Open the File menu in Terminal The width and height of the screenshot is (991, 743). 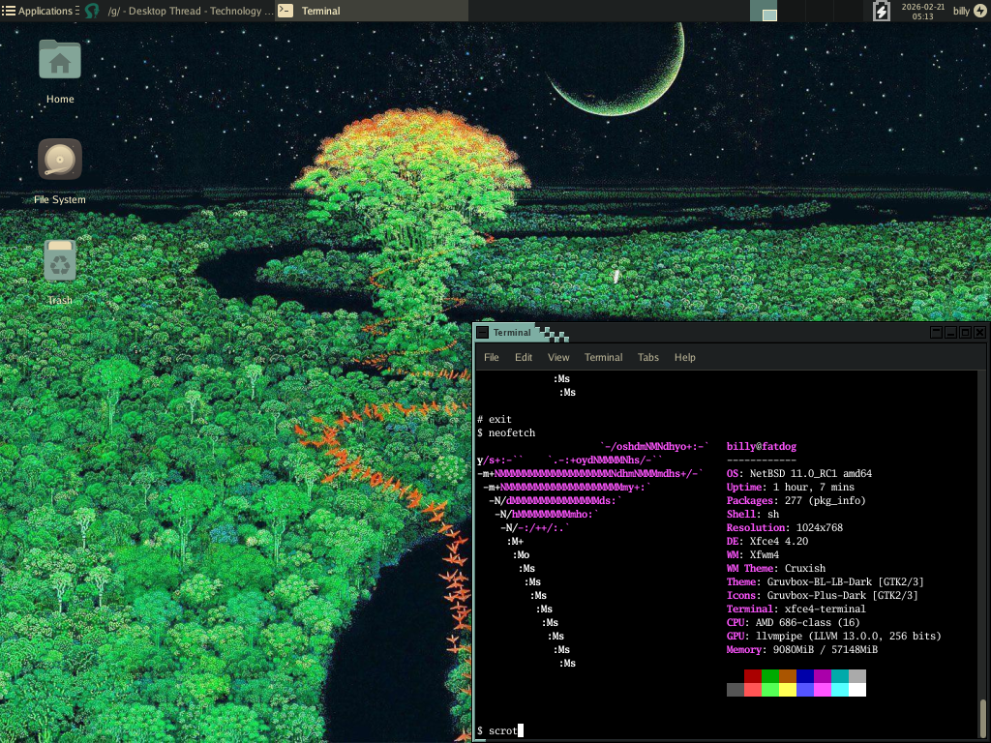[492, 357]
